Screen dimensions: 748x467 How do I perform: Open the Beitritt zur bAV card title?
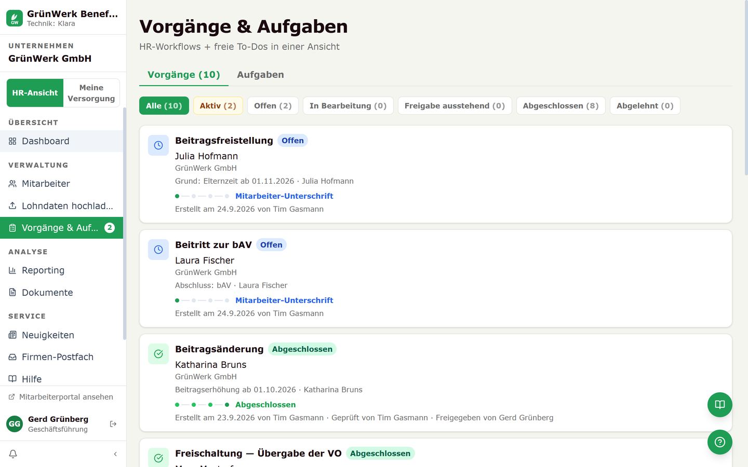[x=213, y=245]
